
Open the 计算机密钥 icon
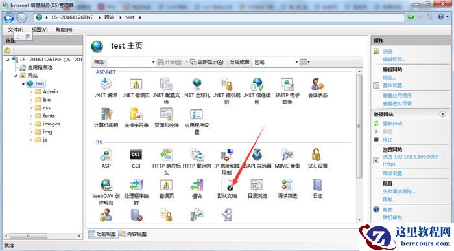pyautogui.click(x=106, y=115)
